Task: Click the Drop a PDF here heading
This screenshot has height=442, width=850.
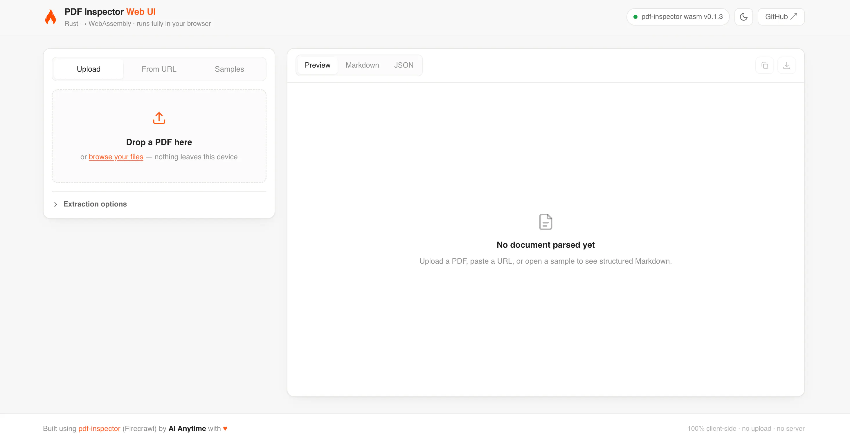Action: (159, 142)
